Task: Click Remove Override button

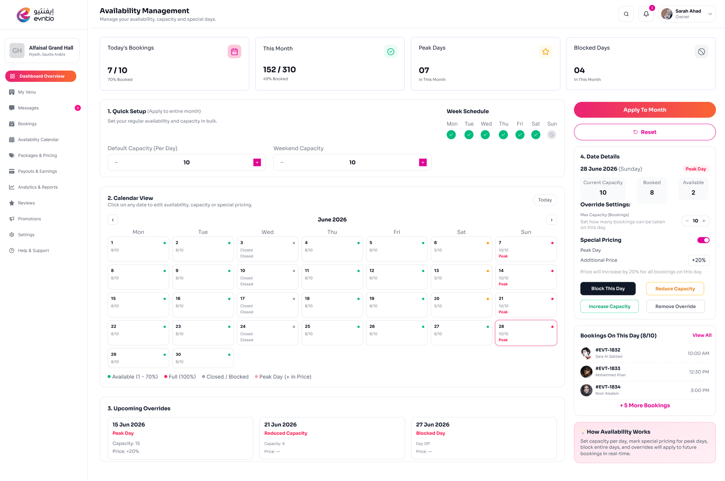Action: tap(675, 306)
